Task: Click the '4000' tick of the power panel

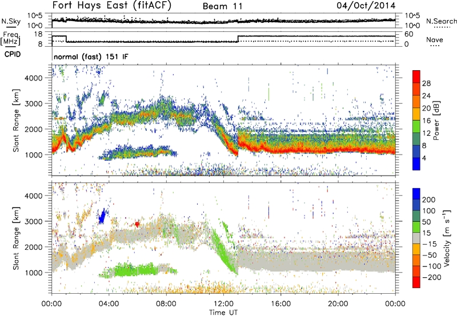Action: (34, 78)
